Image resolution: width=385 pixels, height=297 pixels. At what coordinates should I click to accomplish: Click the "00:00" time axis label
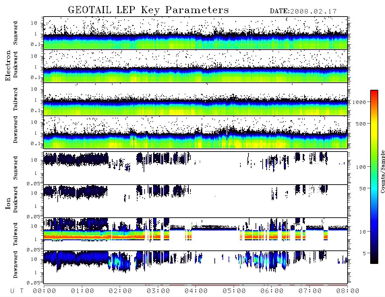45,291
